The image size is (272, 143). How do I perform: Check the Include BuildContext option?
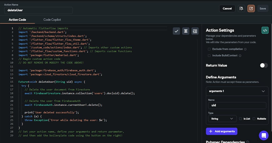[x=209, y=56]
